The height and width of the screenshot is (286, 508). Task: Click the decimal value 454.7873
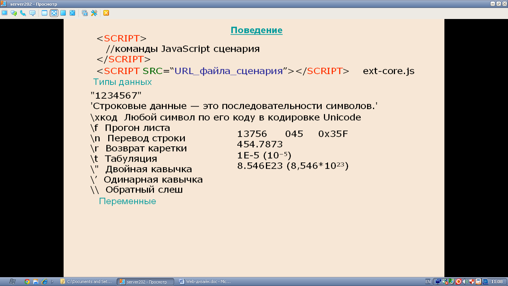coord(260,144)
